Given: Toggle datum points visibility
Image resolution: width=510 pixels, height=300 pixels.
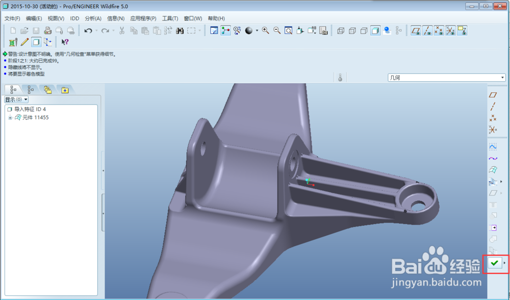Looking at the screenshot, I should [x=439, y=31].
